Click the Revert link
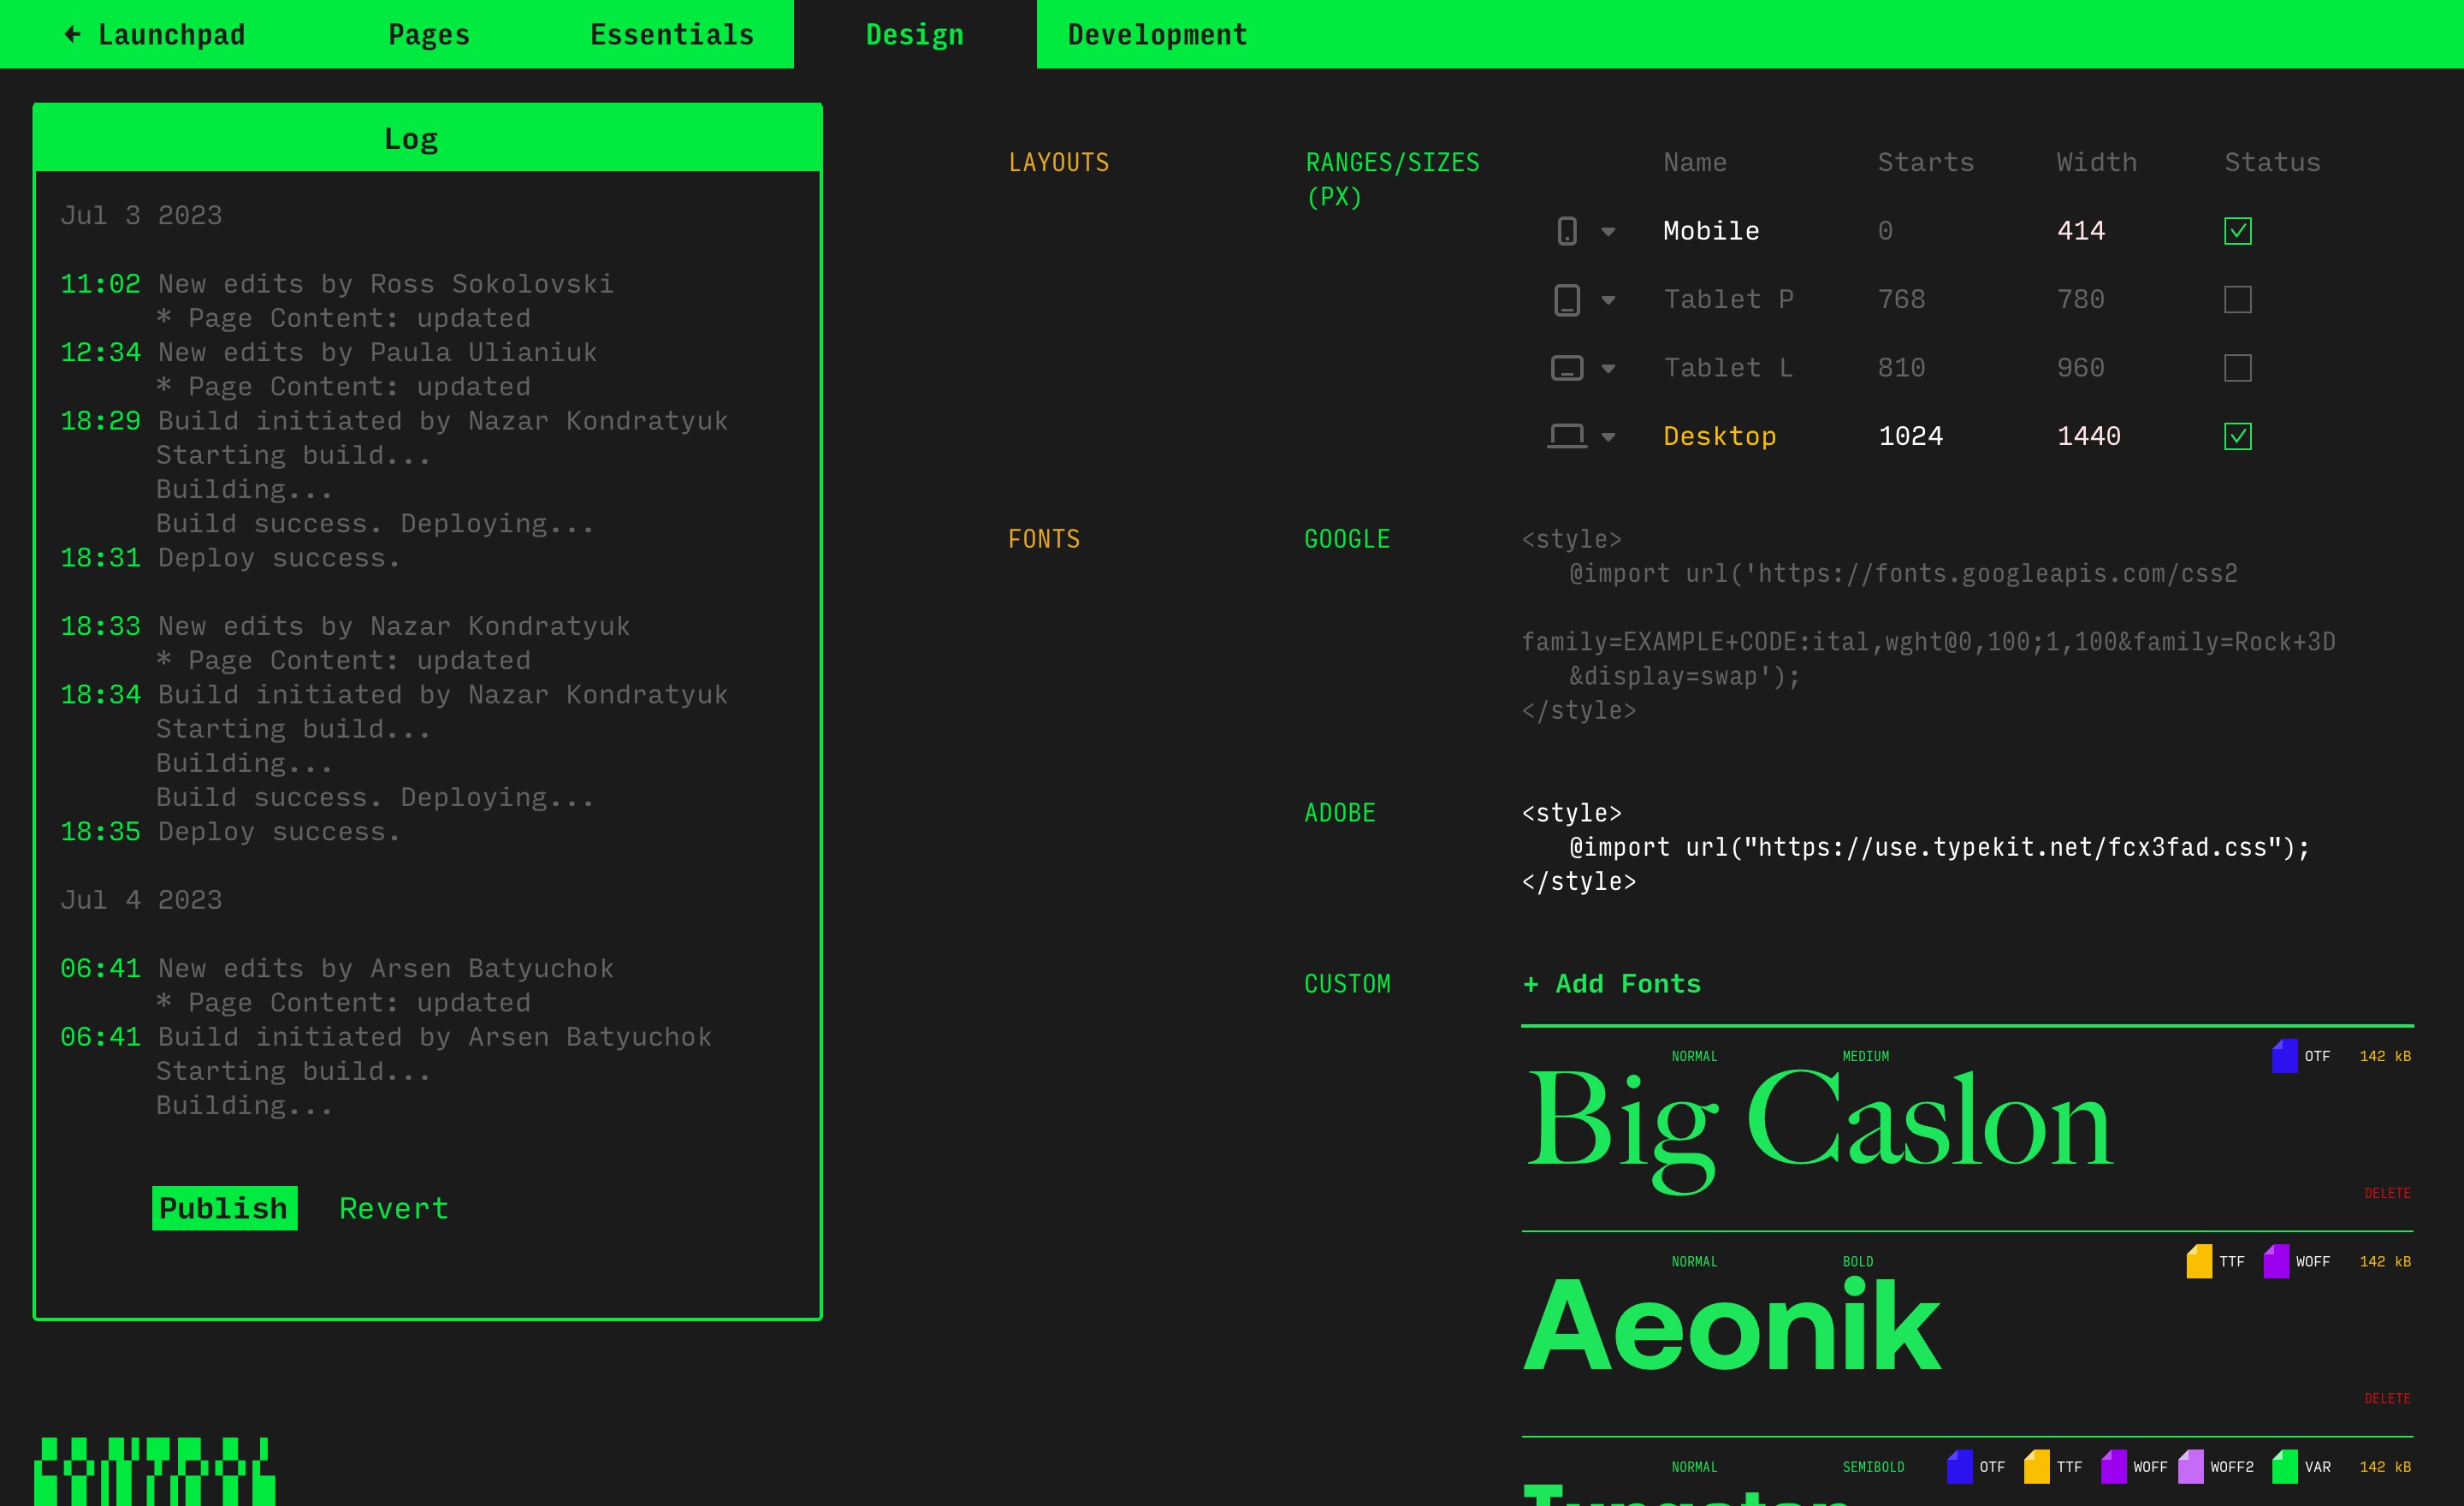This screenshot has width=2464, height=1506. tap(394, 1208)
